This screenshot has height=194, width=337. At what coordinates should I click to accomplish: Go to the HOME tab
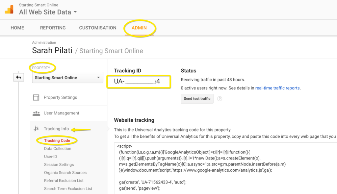17,28
